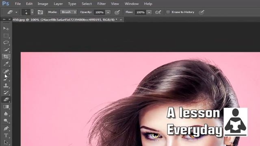Close the 450.jpg document tab

[x=121, y=20]
